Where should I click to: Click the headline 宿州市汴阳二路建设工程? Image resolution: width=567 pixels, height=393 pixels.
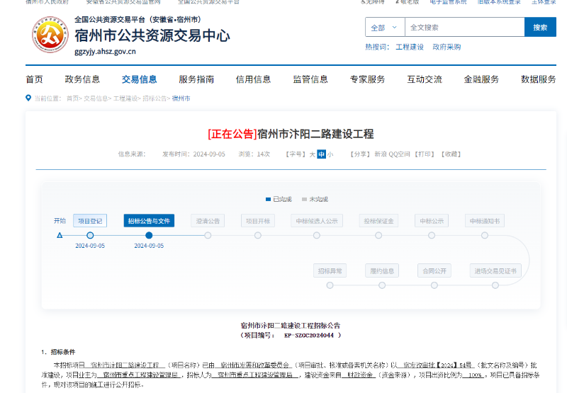click(315, 134)
